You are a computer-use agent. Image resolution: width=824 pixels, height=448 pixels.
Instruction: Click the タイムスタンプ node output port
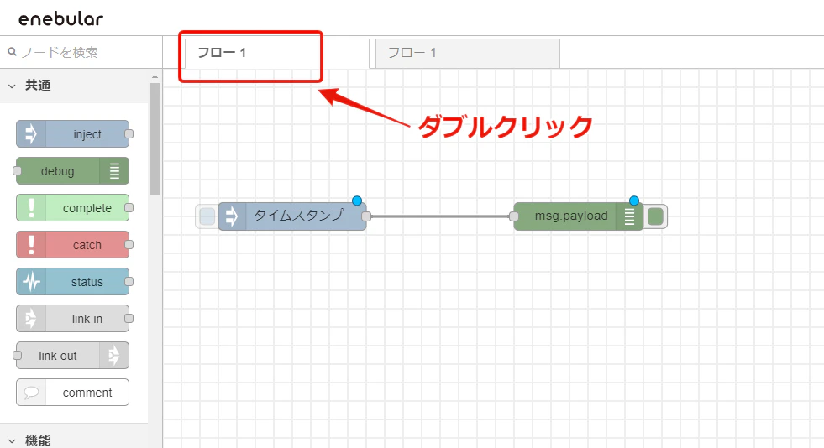click(366, 216)
